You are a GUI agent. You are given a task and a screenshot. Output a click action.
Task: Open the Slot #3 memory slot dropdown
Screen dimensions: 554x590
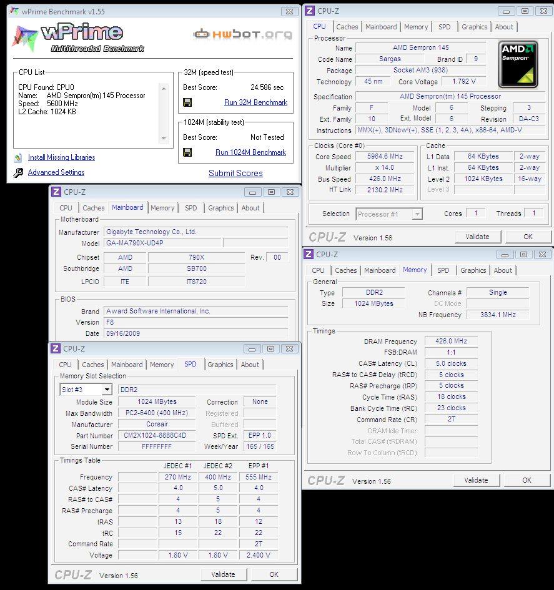[86, 390]
